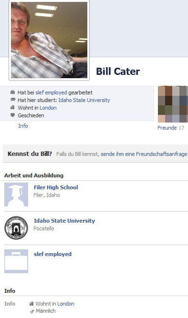Follow the 'slef employed' link in summary box
Image resolution: width=188 pixels, height=318 pixels.
pos(51,92)
